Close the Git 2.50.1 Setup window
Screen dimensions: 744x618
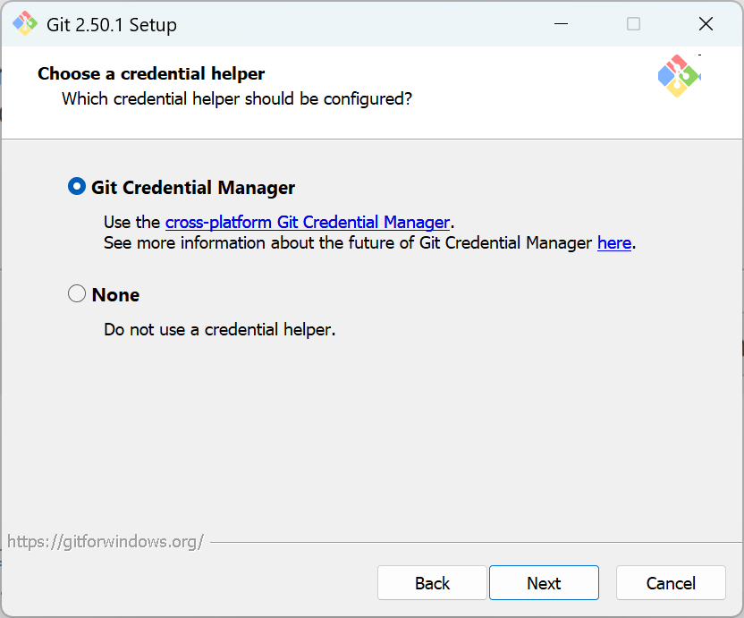pyautogui.click(x=706, y=24)
